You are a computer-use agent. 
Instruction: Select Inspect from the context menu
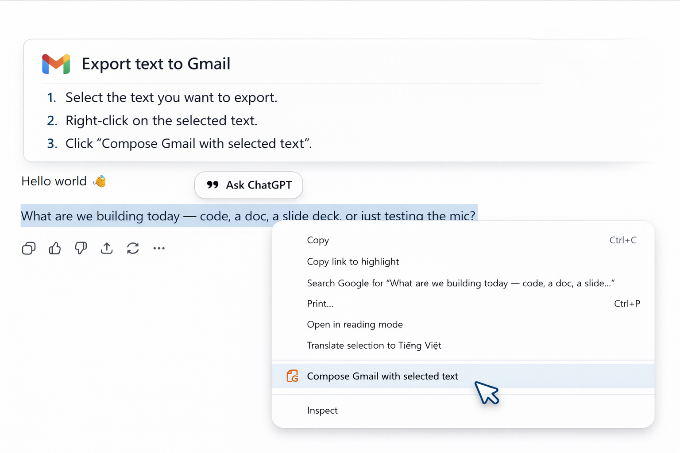pyautogui.click(x=322, y=410)
